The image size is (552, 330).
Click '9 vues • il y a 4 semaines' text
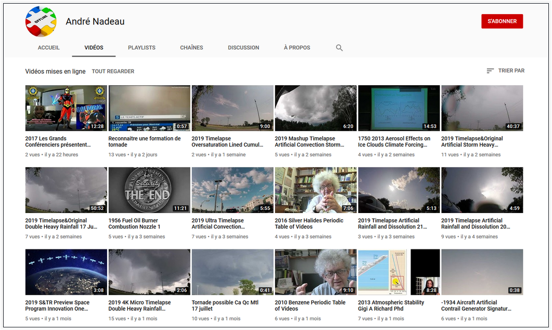(x=470, y=236)
